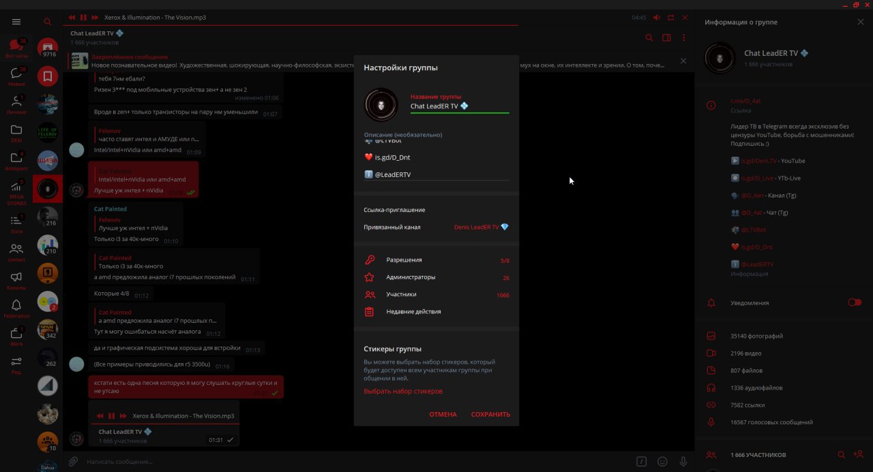Click the СОХРАНИТЬ button
The width and height of the screenshot is (873, 472).
point(490,414)
